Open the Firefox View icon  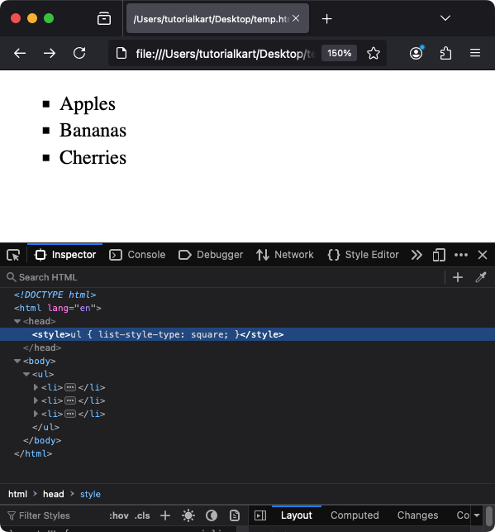click(x=104, y=18)
